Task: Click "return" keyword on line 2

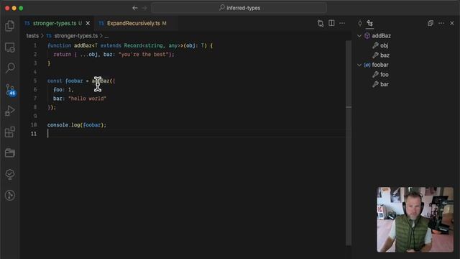Action: click(x=63, y=55)
